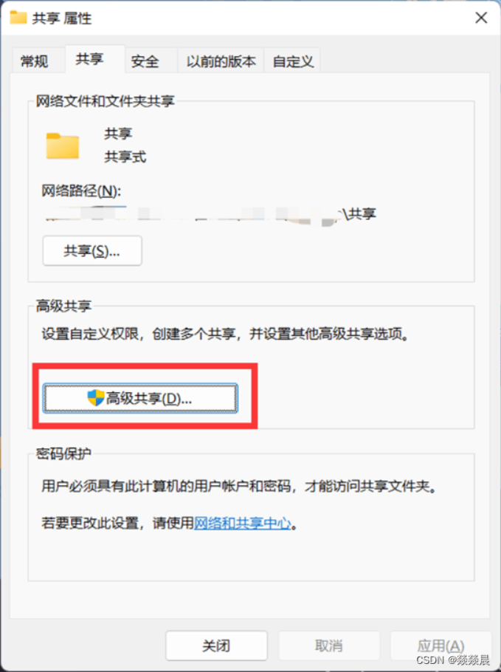
Task: Switch to the 自定义 tab
Action: (x=293, y=61)
